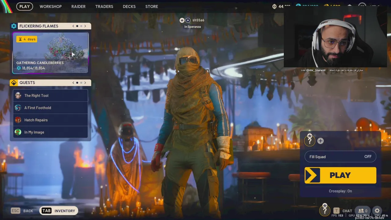Screen dimensions: 391x220
Task: Open In My Image quest
Action: (x=50, y=132)
